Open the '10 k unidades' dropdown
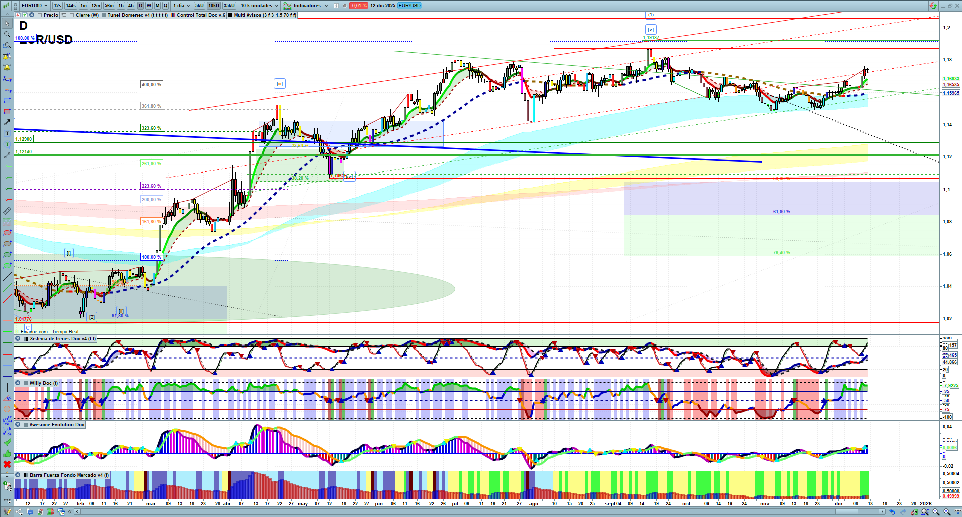Screen dimensions: 962x517 coord(259,6)
